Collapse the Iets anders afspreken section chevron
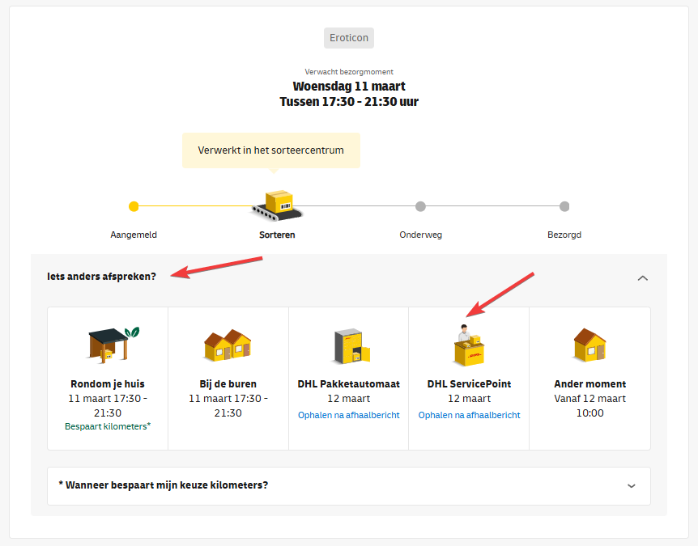Screen dimensions: 698x546 (x=642, y=278)
